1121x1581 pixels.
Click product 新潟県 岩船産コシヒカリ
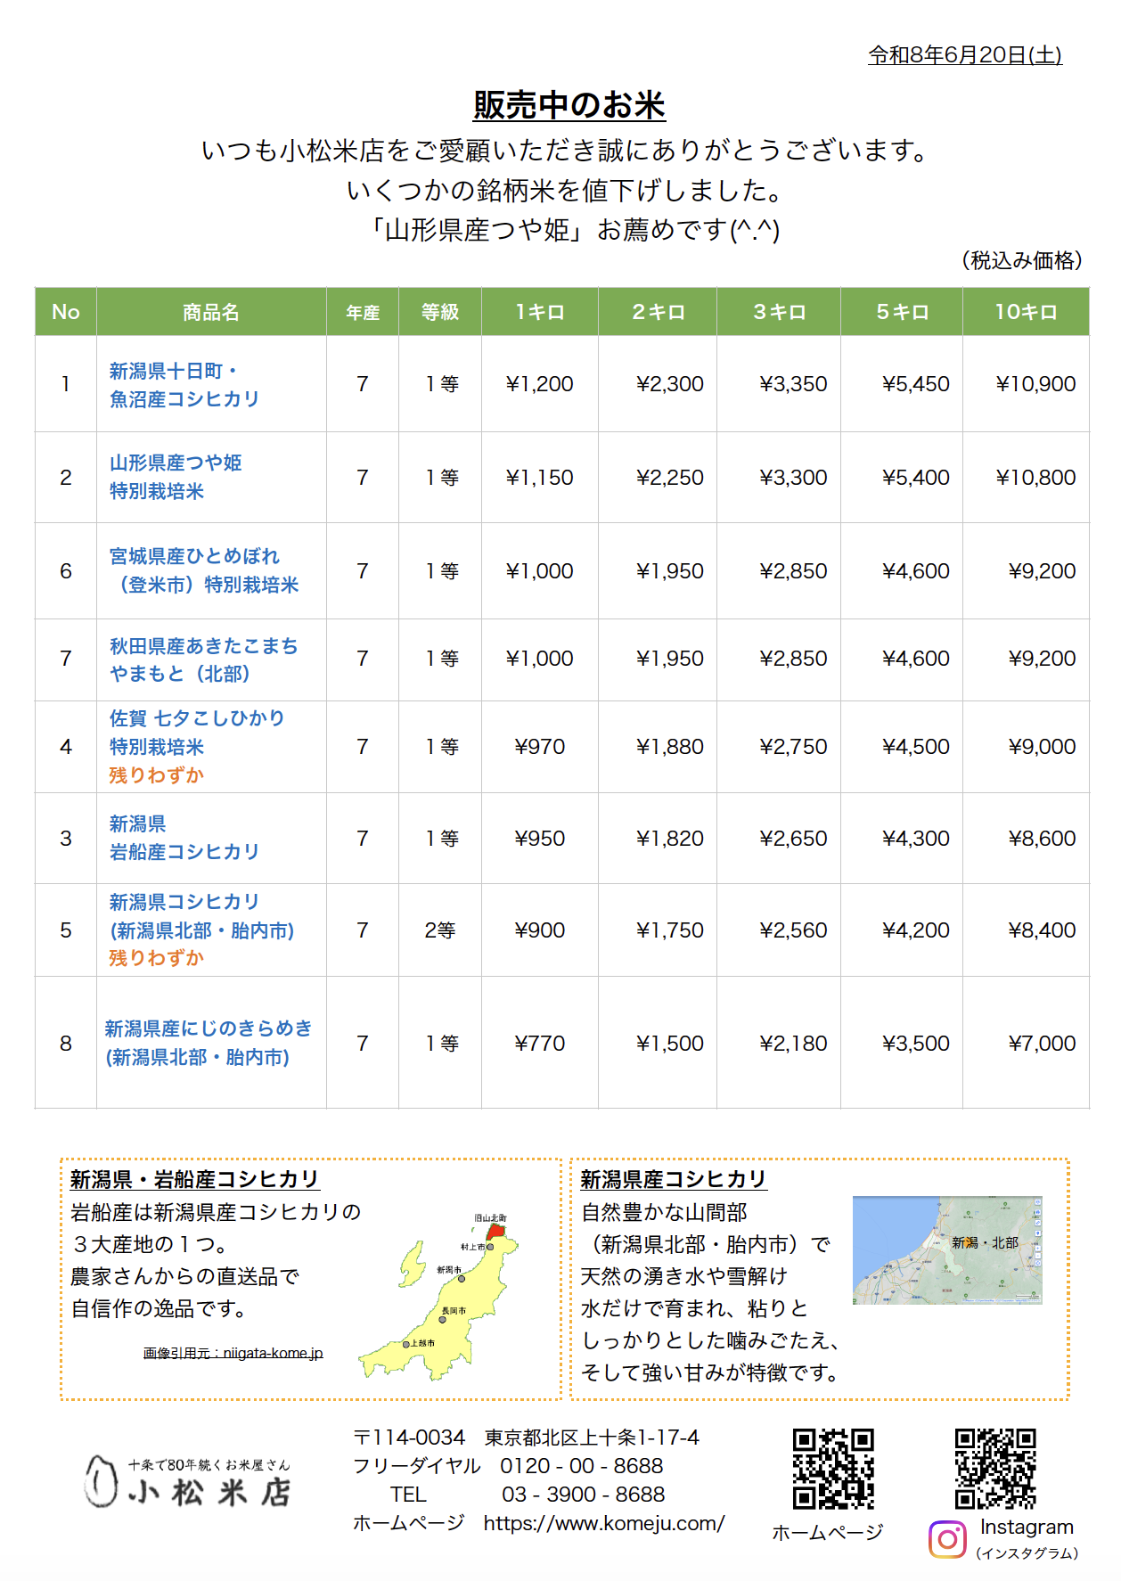point(184,838)
